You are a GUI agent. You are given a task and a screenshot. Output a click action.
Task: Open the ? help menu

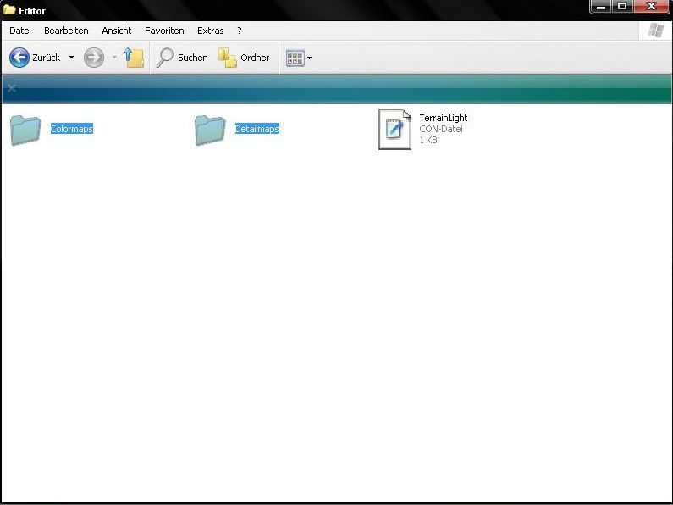pos(240,31)
